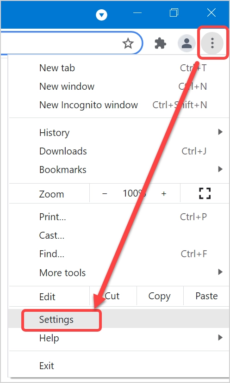Image resolution: width=230 pixels, height=383 pixels.
Task: Decrease zoom with the minus button
Action: (x=105, y=193)
